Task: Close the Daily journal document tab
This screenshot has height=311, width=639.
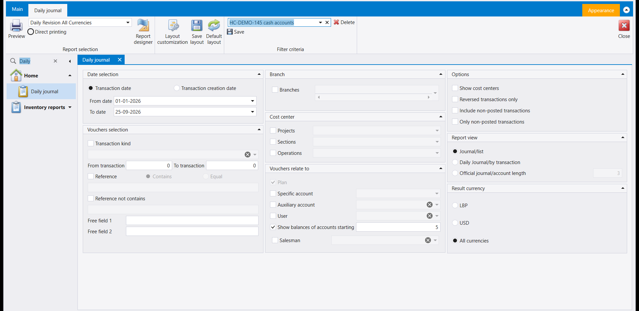Action: pyautogui.click(x=120, y=60)
